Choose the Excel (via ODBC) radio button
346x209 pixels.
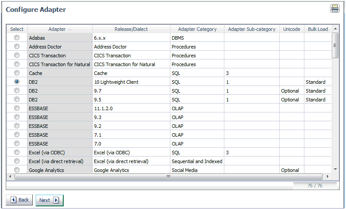pos(17,152)
